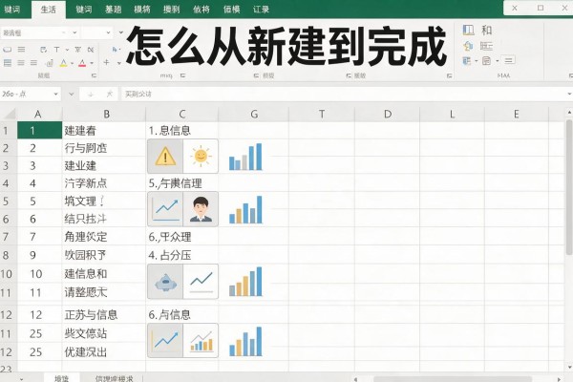Click the horizontal scrollbar left arrow
573x382 pixels.
tap(355, 379)
